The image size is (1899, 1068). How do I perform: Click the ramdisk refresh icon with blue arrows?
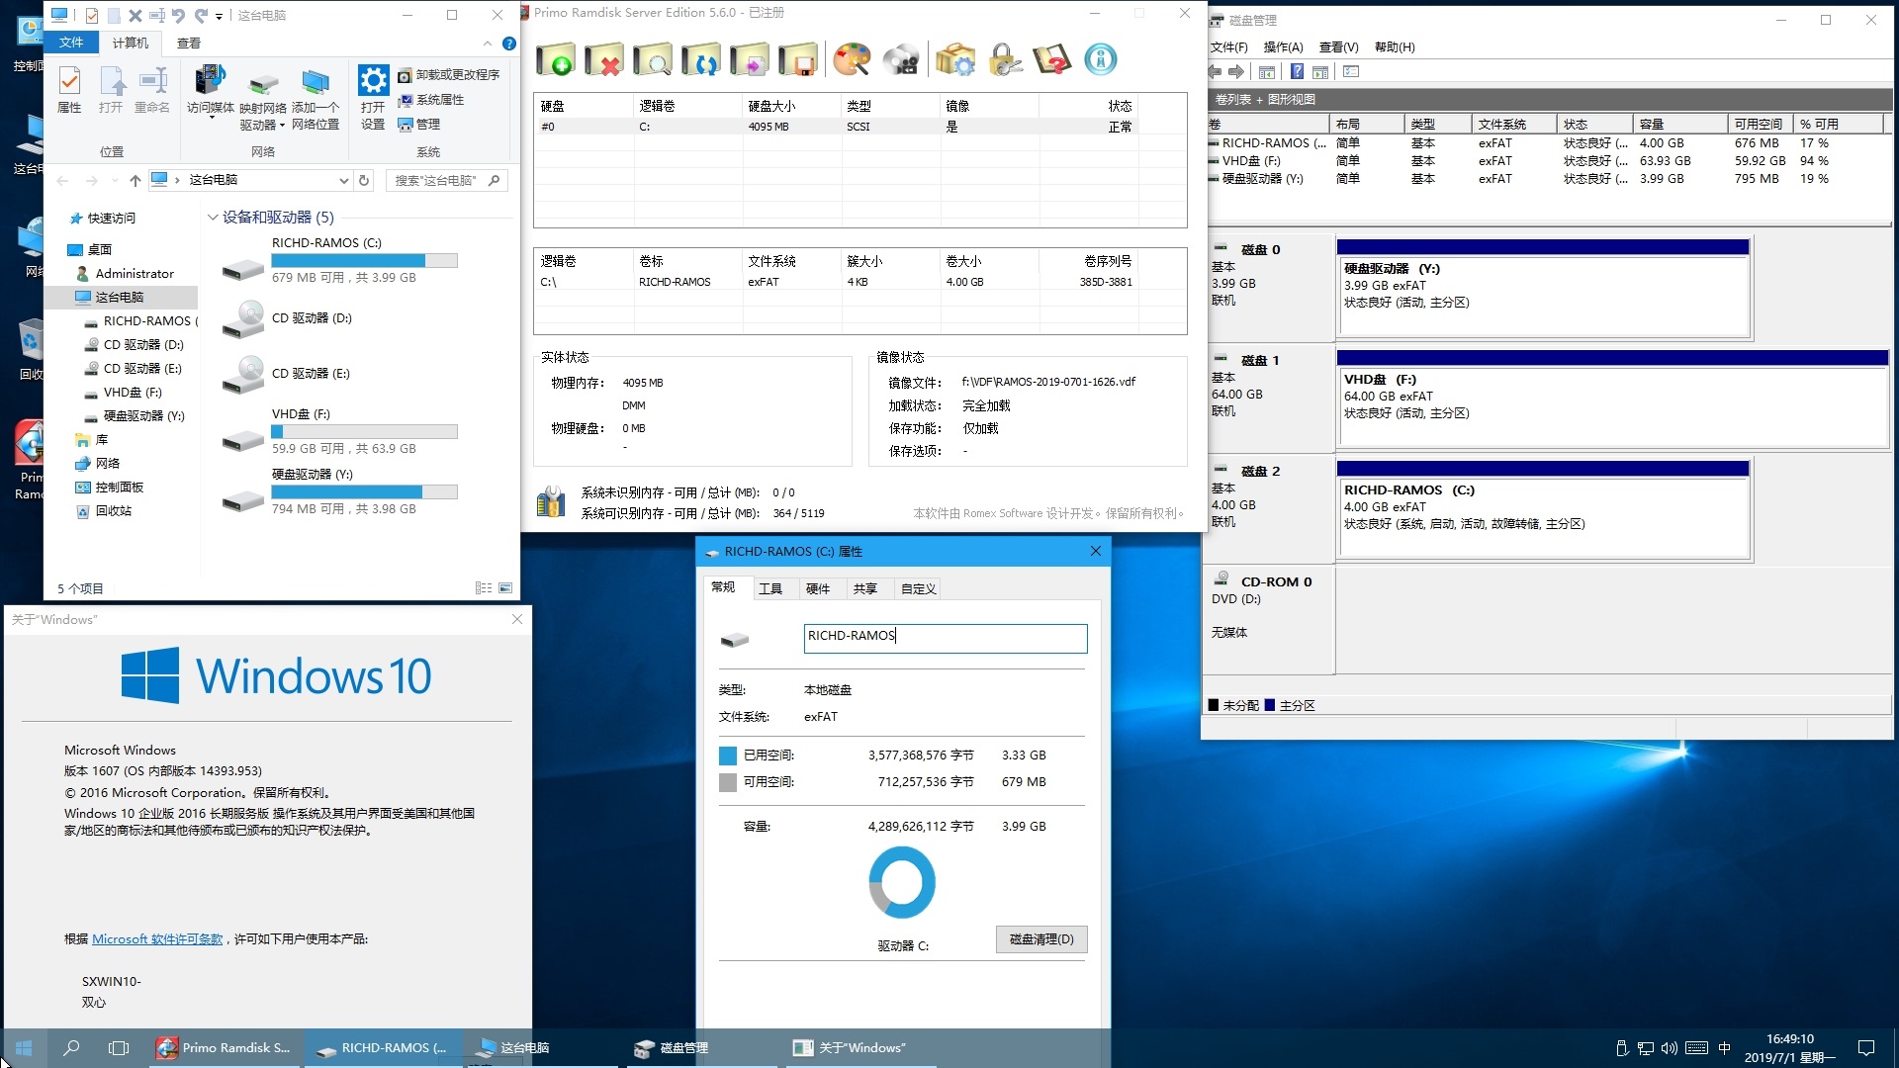pos(701,59)
